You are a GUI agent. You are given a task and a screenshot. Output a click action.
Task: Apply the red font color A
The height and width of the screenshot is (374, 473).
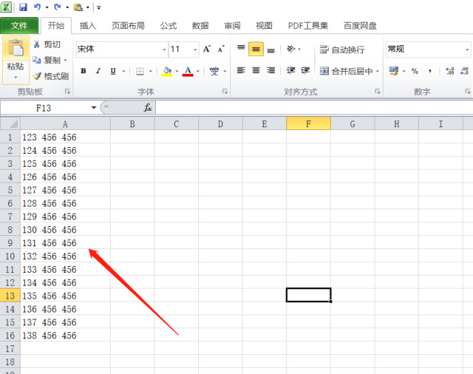(188, 71)
